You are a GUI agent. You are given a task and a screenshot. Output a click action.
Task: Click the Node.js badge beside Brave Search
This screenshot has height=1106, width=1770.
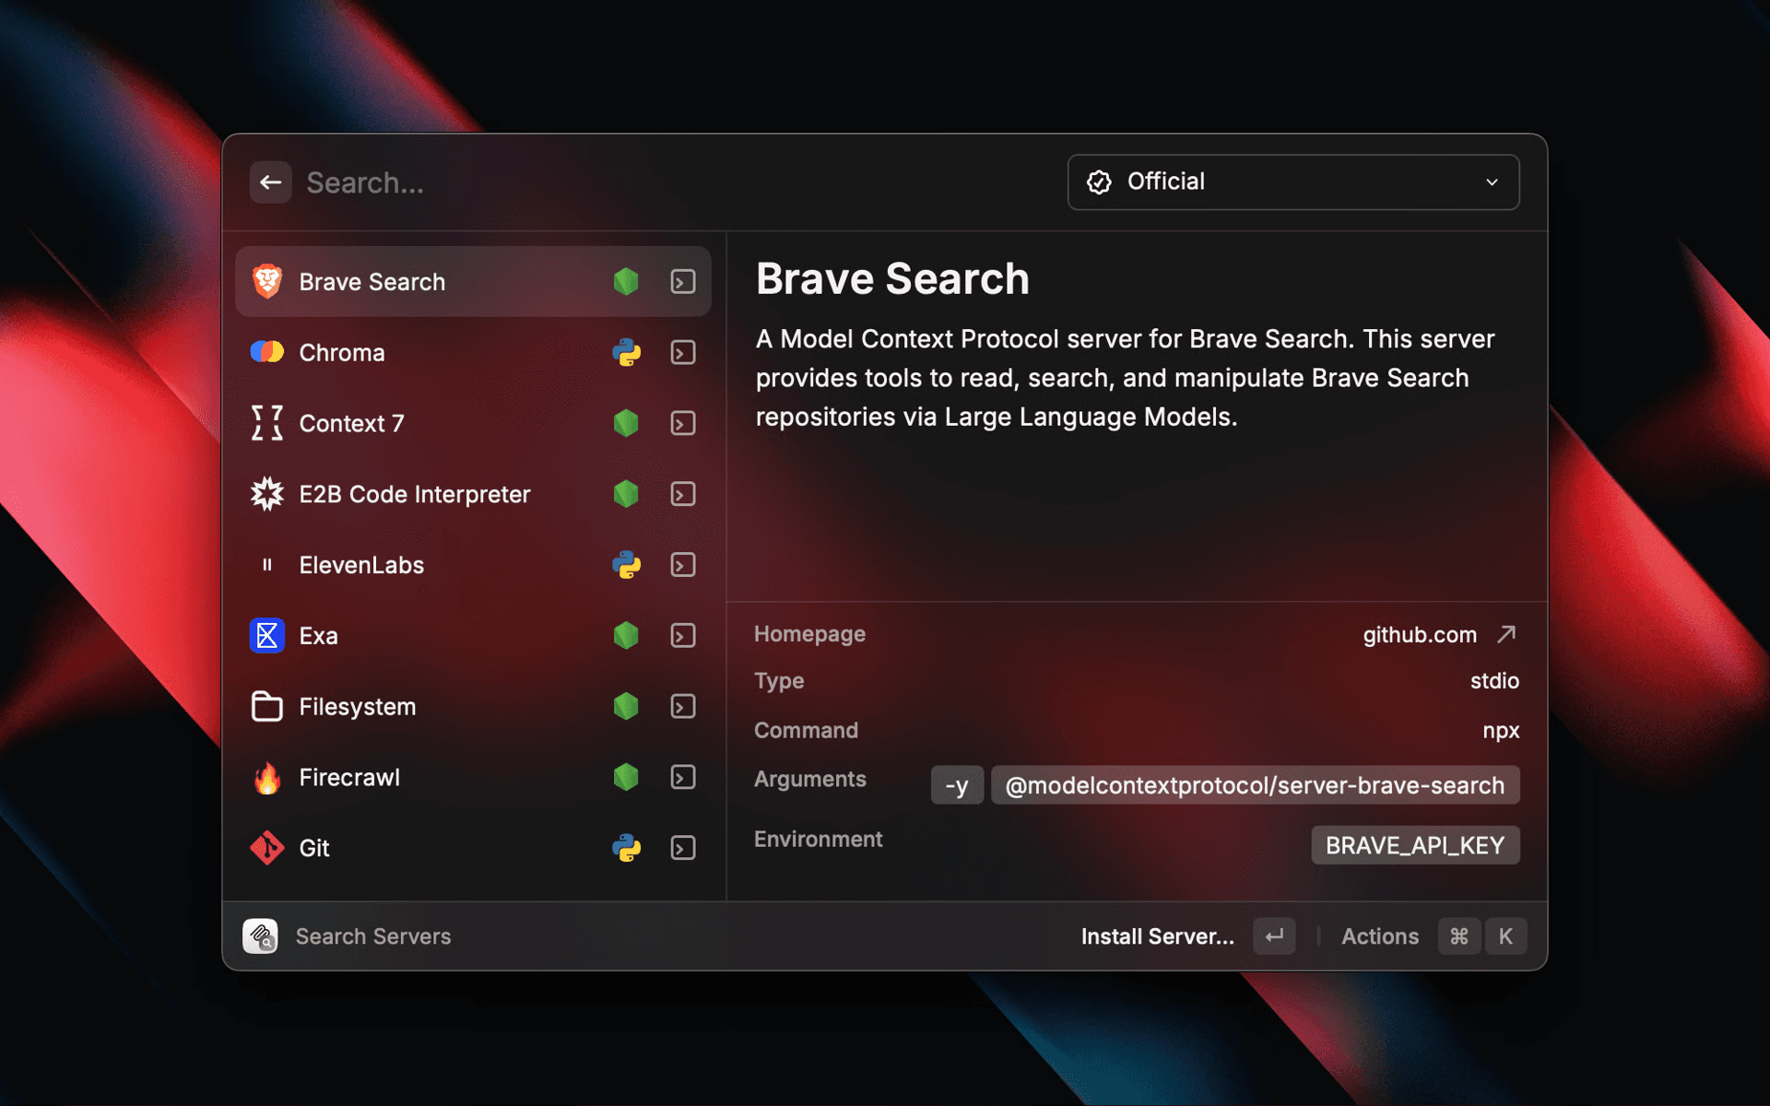point(626,281)
